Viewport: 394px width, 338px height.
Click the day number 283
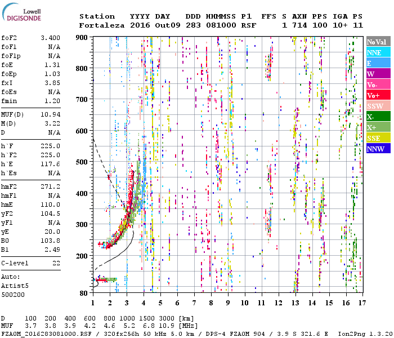[193, 25]
